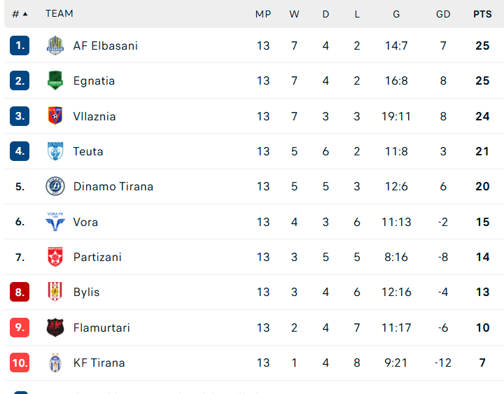Open the Dinamo Tirana team link

(x=113, y=186)
